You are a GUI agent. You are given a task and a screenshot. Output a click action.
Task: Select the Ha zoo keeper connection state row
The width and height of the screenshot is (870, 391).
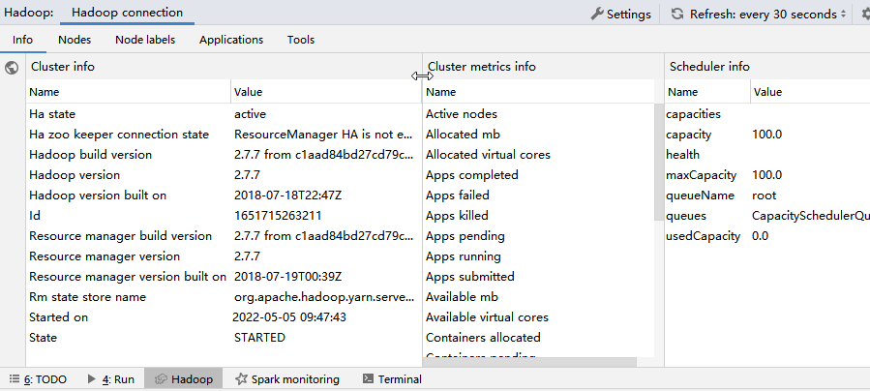pos(224,135)
